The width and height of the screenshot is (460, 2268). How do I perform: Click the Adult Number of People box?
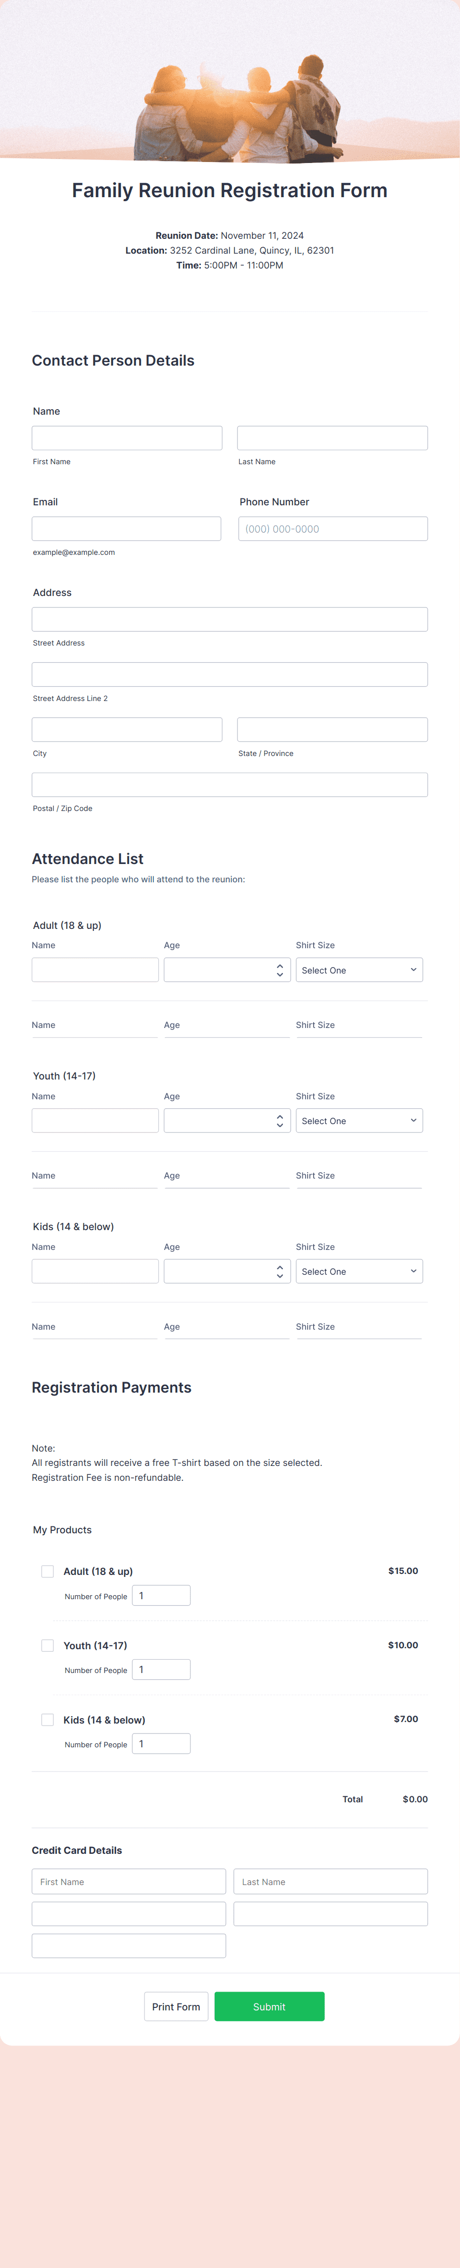click(161, 1595)
